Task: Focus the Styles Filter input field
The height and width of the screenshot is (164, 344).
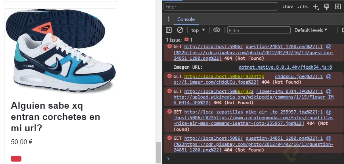Action: (221, 6)
